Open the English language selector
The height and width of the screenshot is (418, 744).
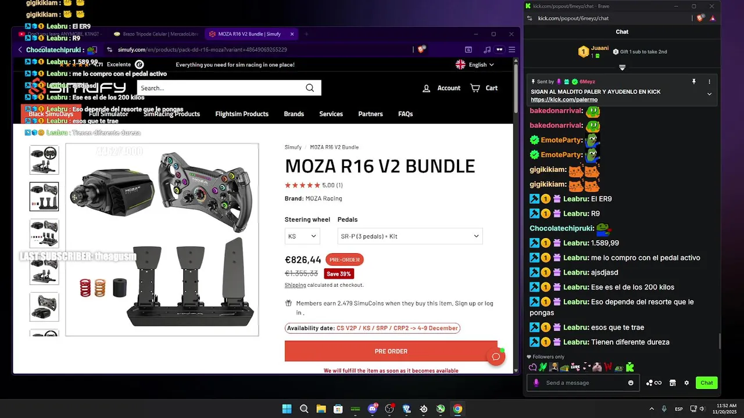tap(474, 64)
